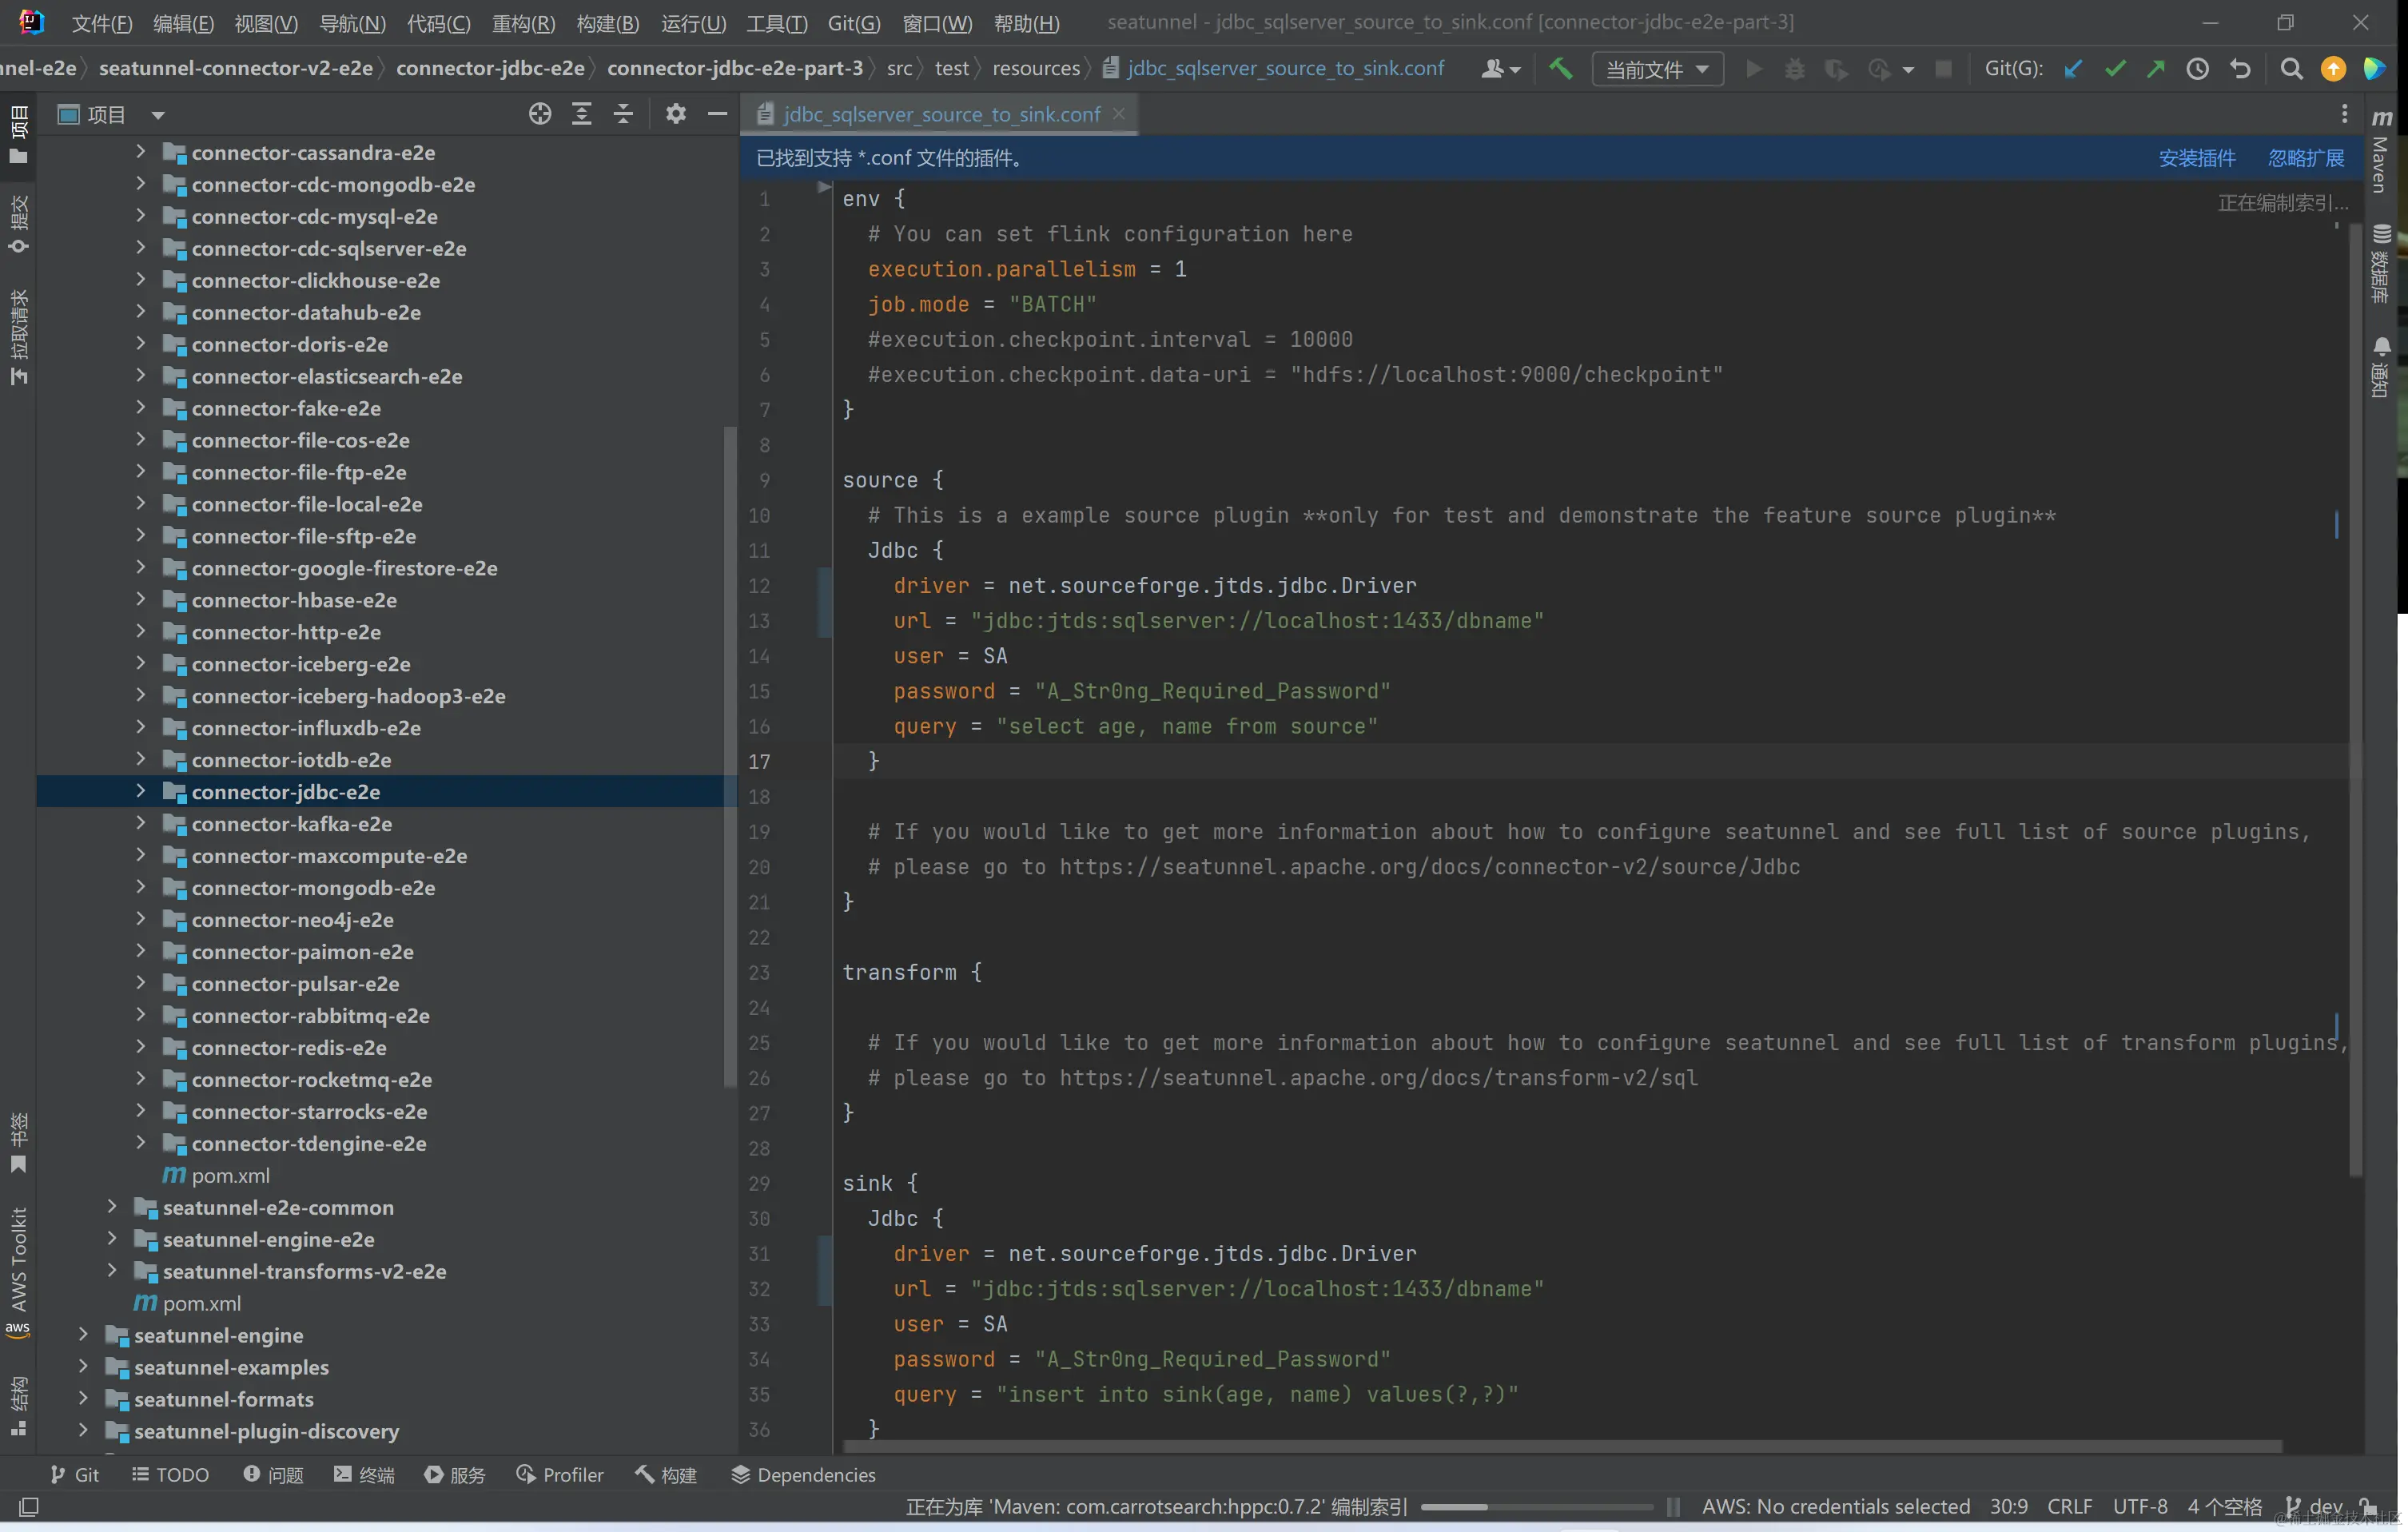Image resolution: width=2408 pixels, height=1532 pixels.
Task: Open project panel settings gear
Action: (676, 114)
